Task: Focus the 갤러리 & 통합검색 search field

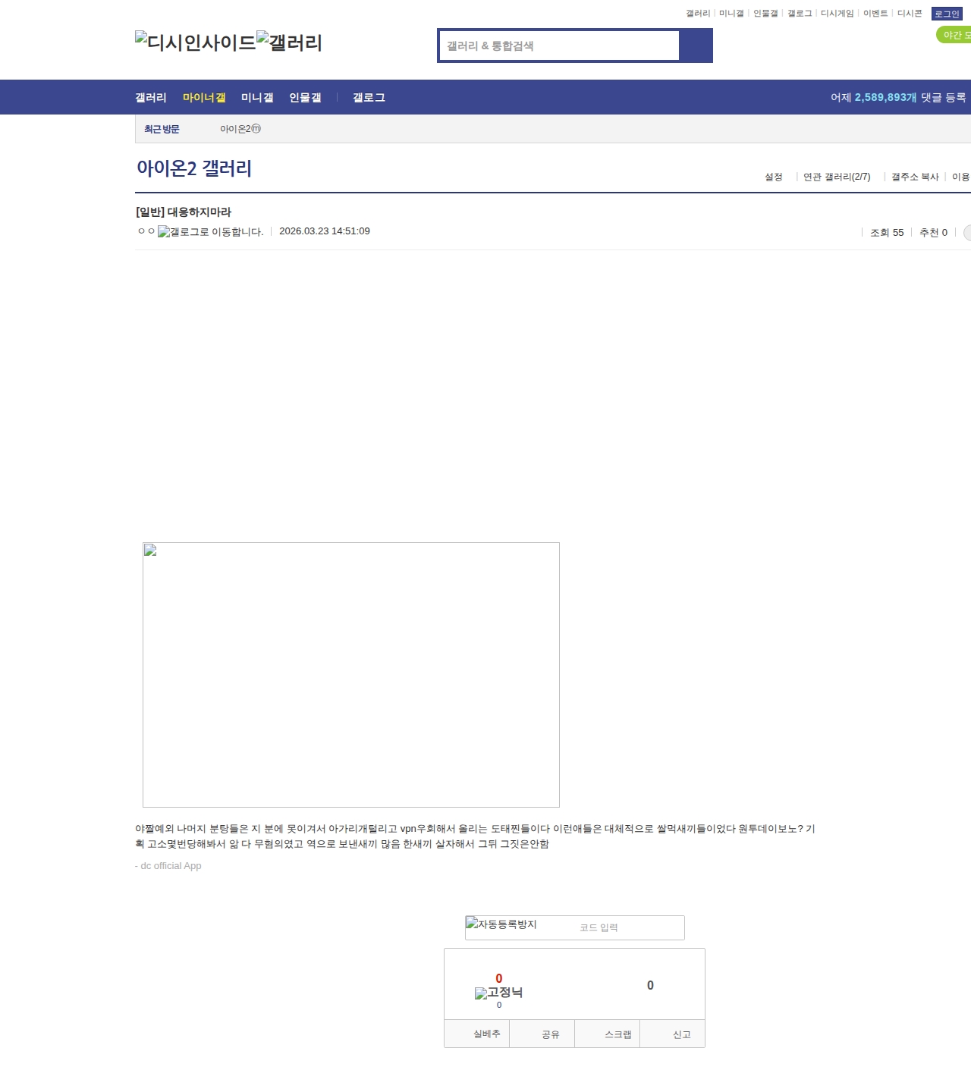Action: click(x=560, y=45)
